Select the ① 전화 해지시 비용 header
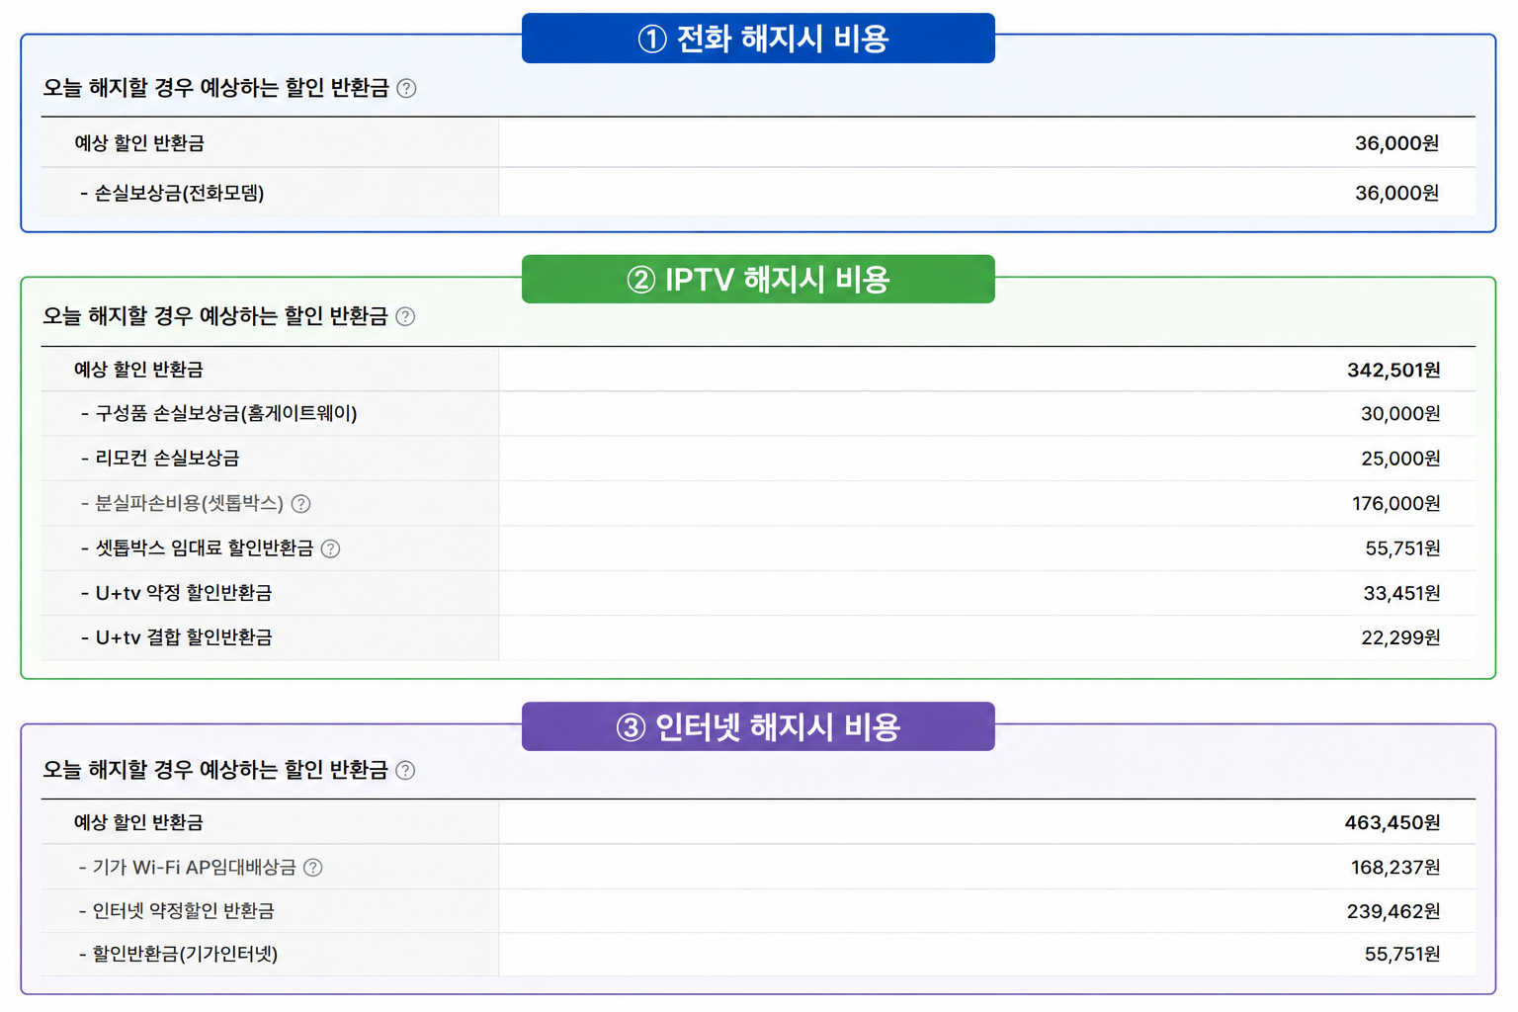 (758, 39)
